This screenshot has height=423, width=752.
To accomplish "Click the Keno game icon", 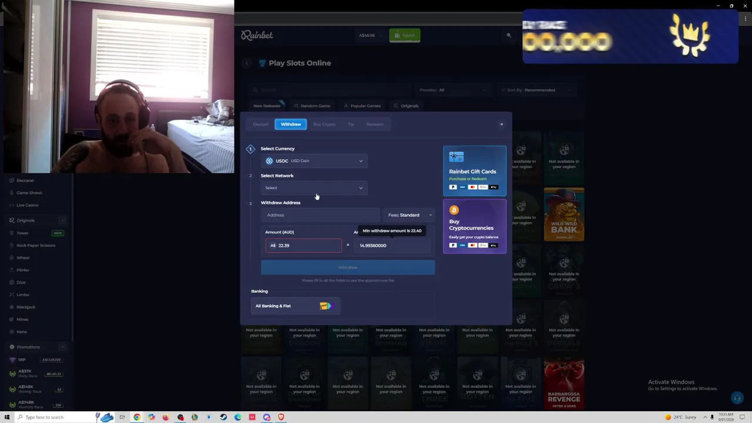I will click(x=12, y=331).
